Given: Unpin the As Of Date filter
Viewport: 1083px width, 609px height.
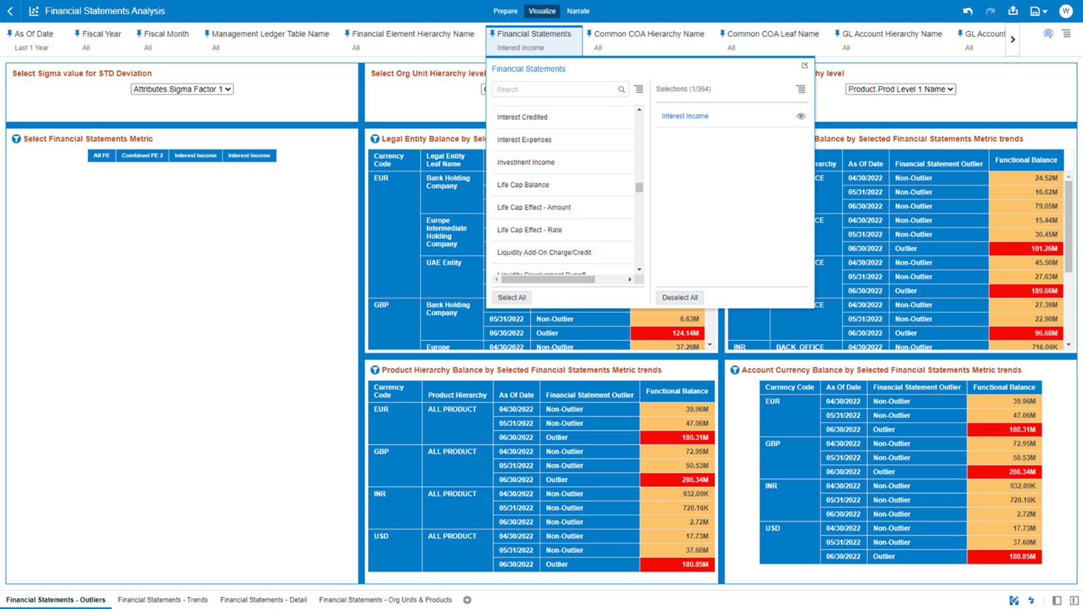Looking at the screenshot, I should point(10,33).
